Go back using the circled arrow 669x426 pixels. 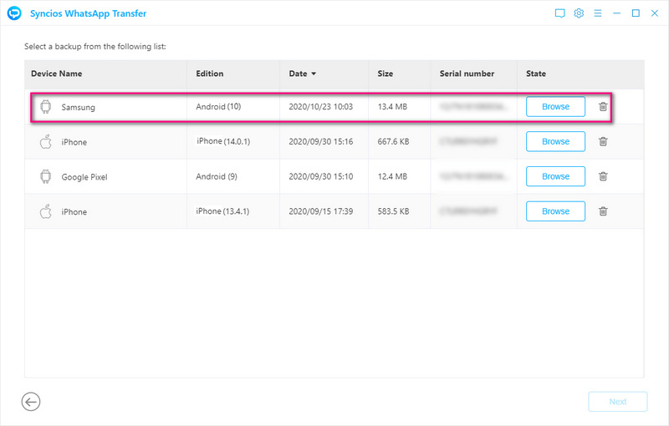coord(31,402)
